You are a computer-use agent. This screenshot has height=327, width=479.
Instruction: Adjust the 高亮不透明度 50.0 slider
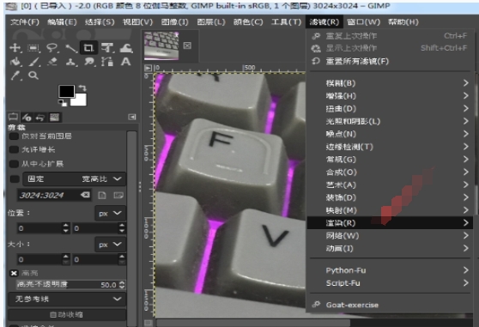click(x=70, y=285)
